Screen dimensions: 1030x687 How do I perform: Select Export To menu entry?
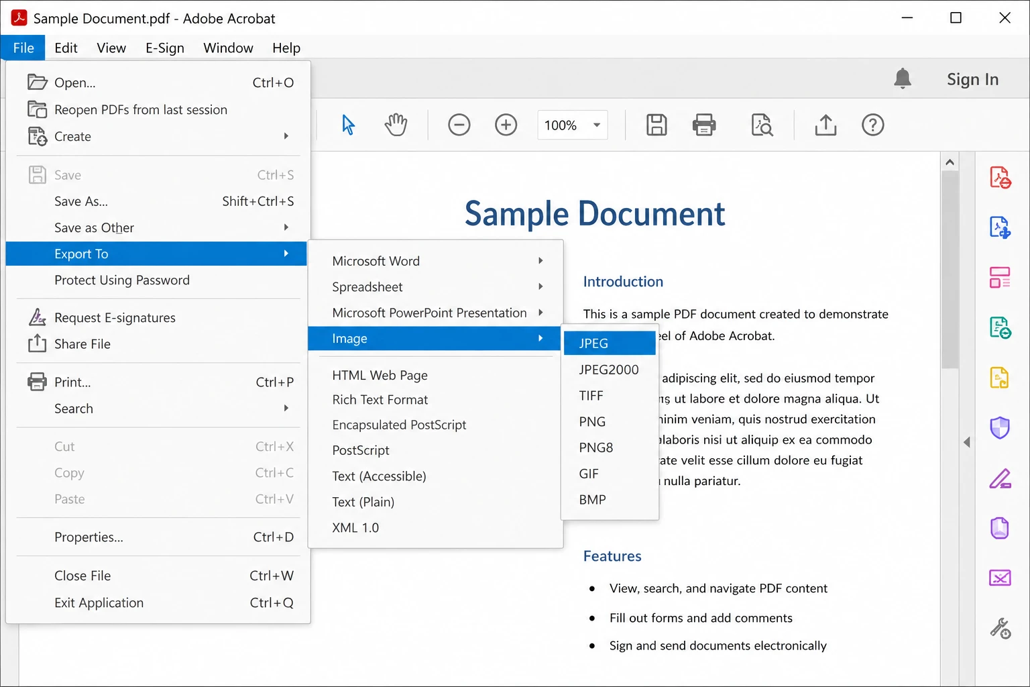[156, 254]
